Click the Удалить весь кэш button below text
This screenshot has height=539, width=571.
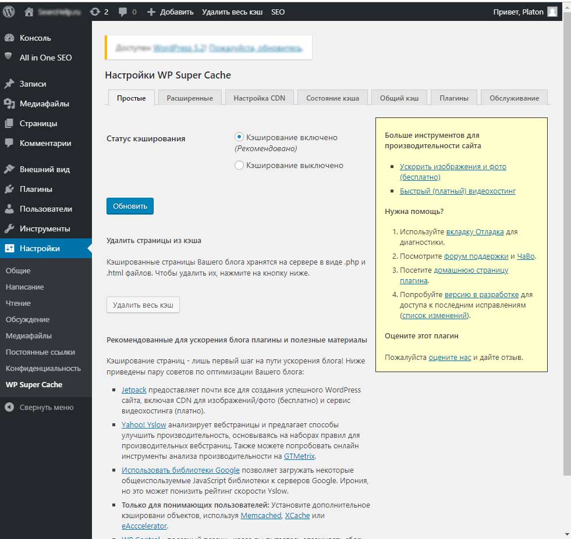[143, 305]
